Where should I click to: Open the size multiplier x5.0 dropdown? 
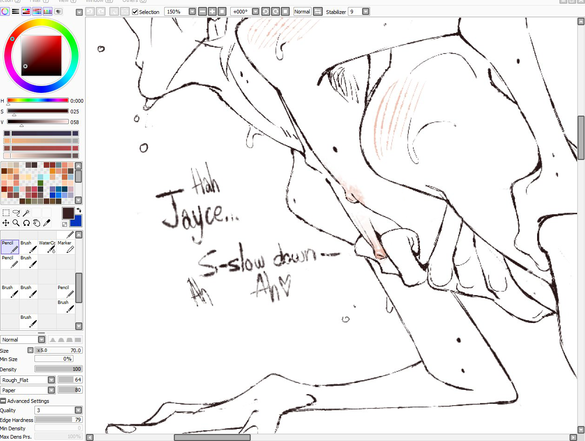tap(30, 350)
